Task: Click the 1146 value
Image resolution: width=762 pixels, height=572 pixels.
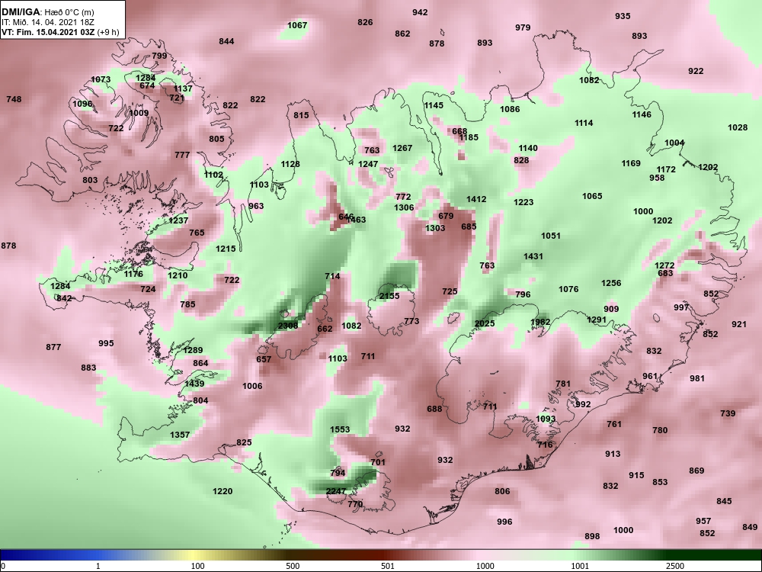Action: coord(642,114)
